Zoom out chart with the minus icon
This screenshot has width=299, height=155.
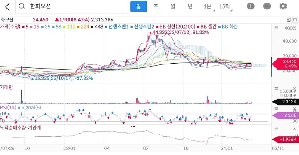tap(267, 6)
